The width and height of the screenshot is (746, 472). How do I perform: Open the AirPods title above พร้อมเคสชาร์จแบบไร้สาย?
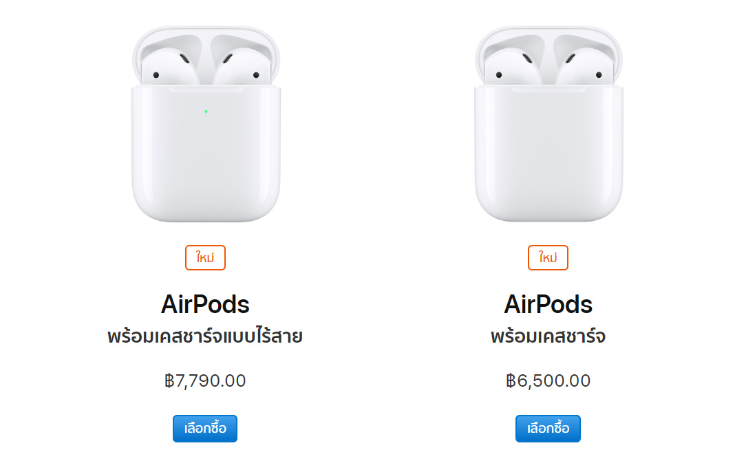pos(205,305)
